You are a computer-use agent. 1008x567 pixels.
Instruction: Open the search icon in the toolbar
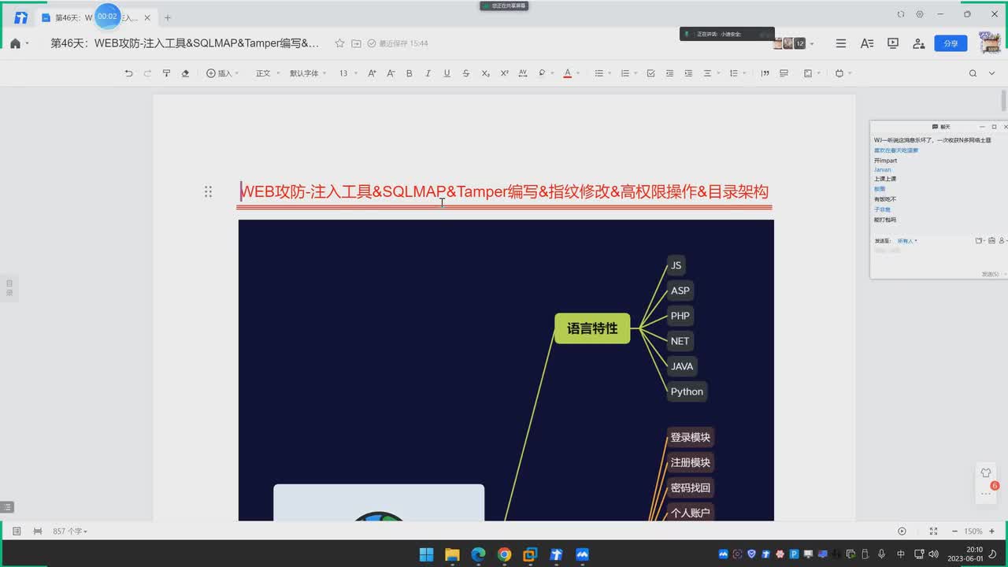(973, 73)
